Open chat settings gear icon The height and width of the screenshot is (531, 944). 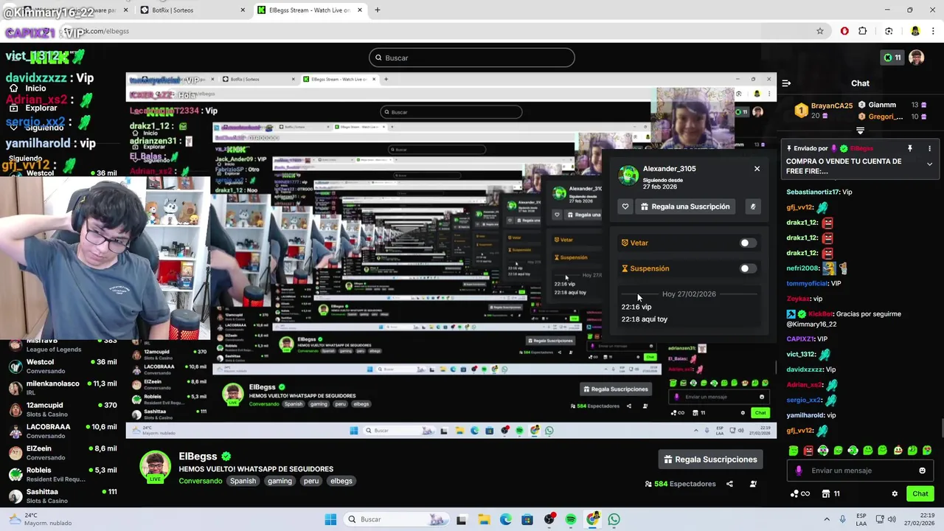click(895, 493)
